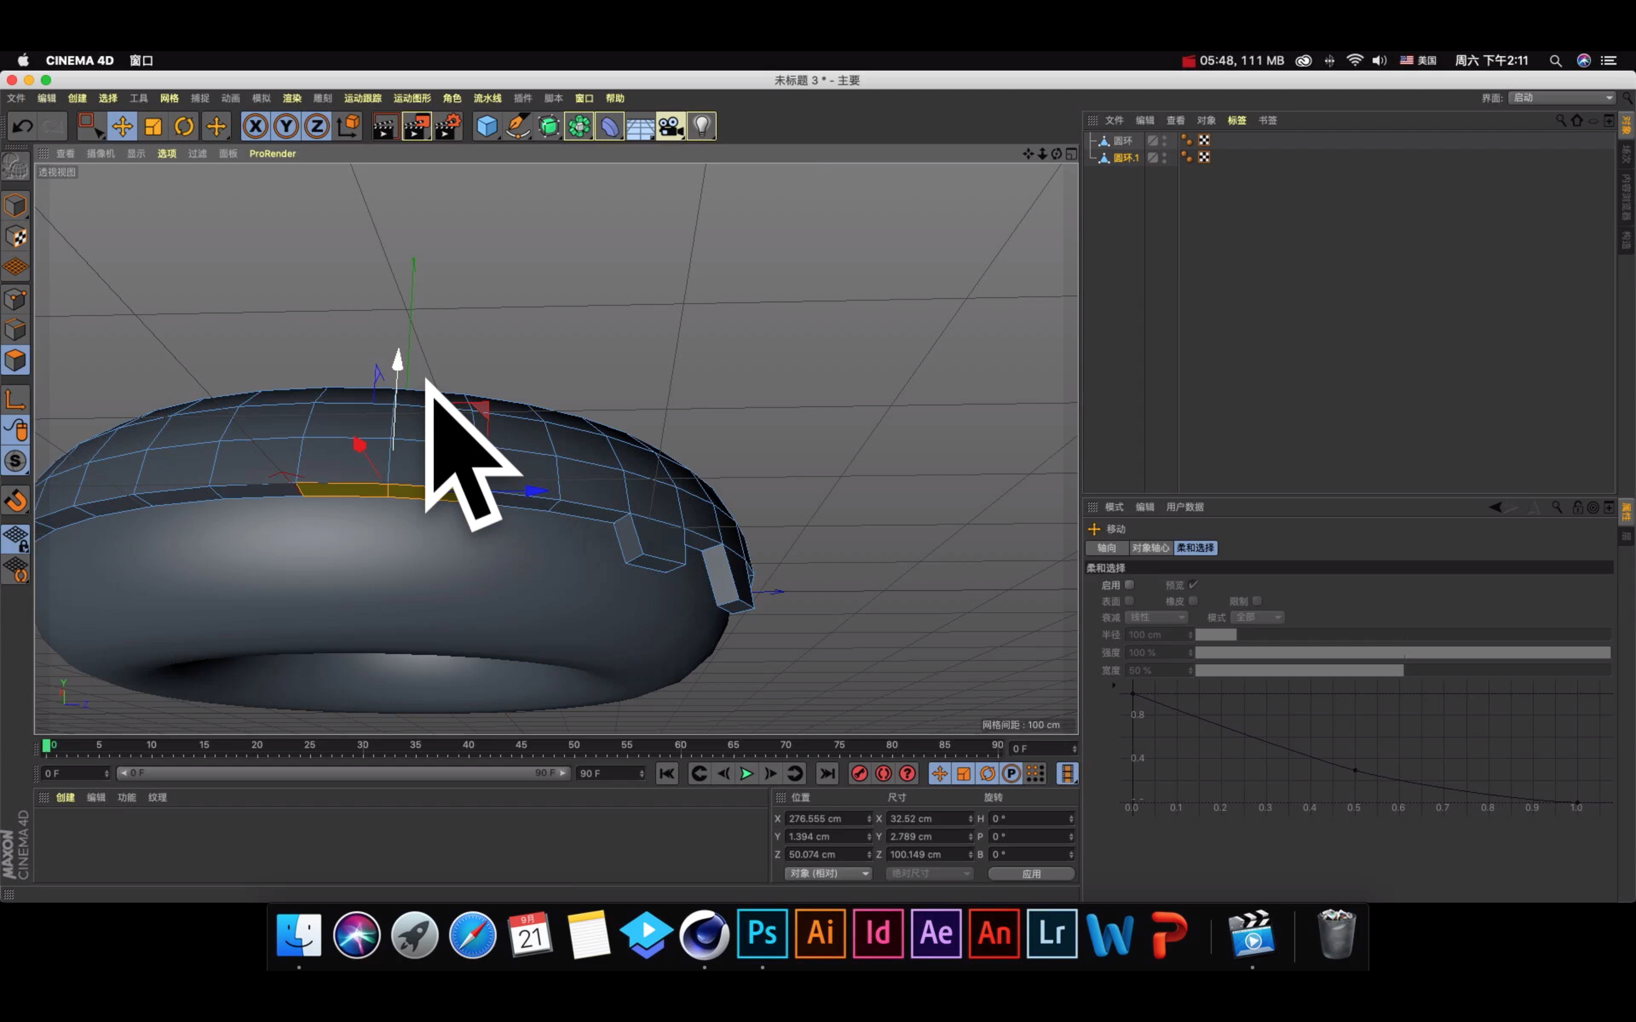Click the Undo arrow icon

[x=23, y=127]
